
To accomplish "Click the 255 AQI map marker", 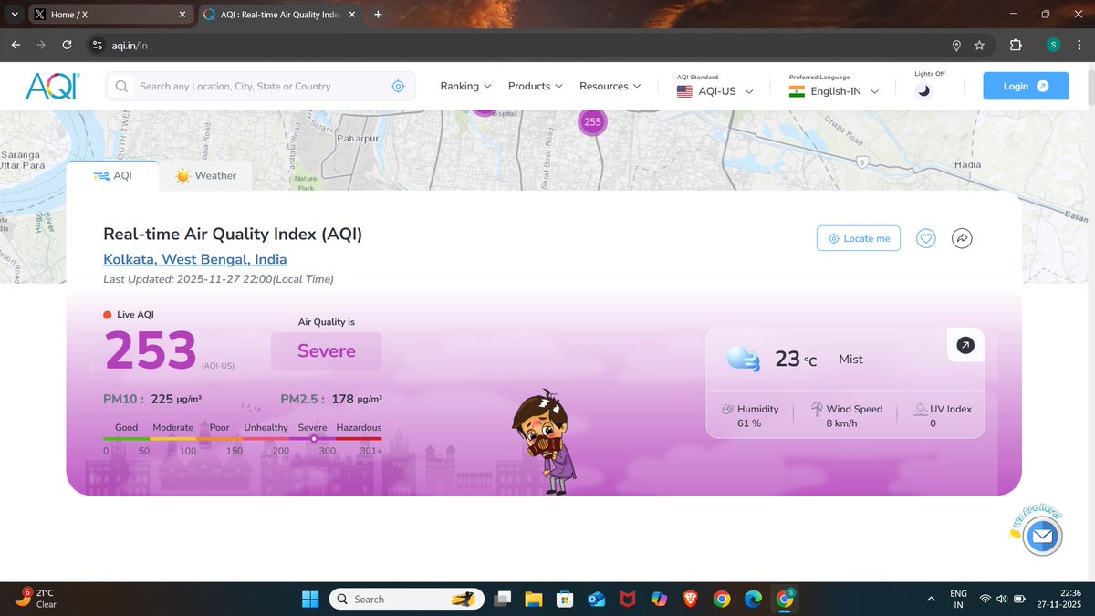I will tap(592, 121).
